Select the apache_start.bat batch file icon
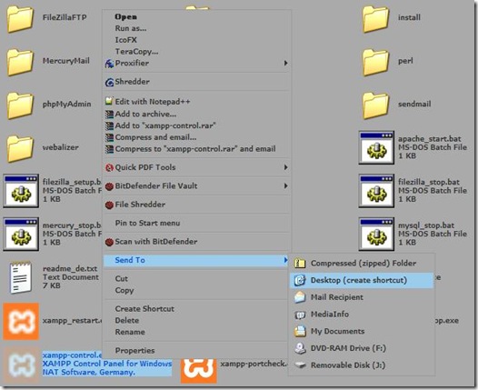 pos(376,148)
